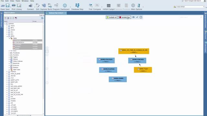Image resolution: width=207 pixels, height=116 pixels.
Task: Click the Find toolbar icon
Action: [91, 7]
